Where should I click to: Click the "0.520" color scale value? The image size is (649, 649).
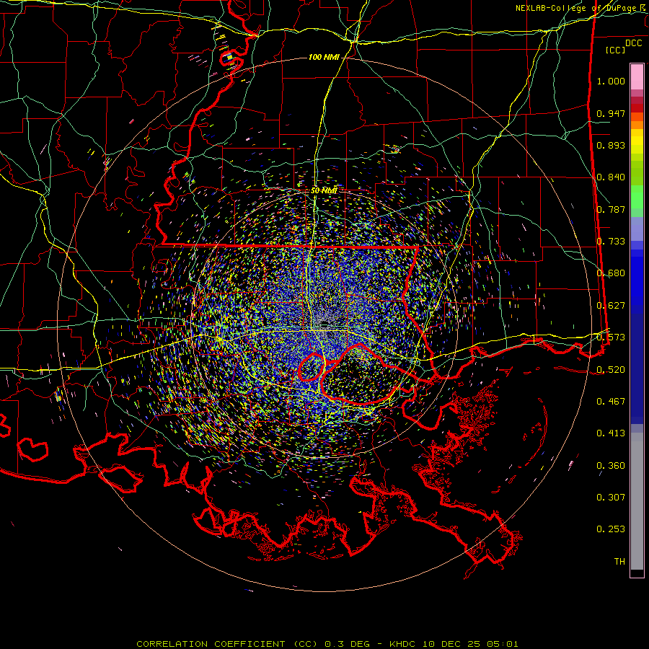pos(611,370)
